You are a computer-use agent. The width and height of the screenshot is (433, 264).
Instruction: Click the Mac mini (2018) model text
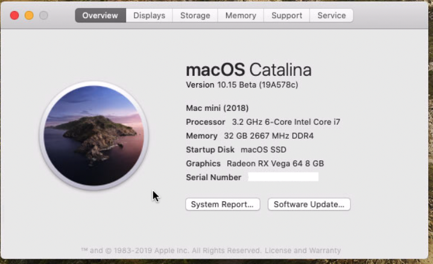point(217,108)
